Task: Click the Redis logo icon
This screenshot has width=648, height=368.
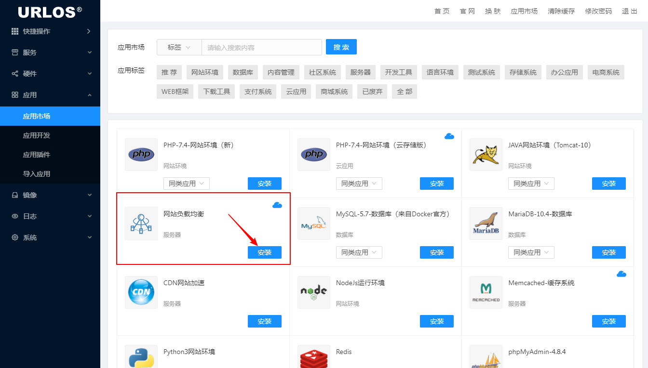Action: click(314, 357)
